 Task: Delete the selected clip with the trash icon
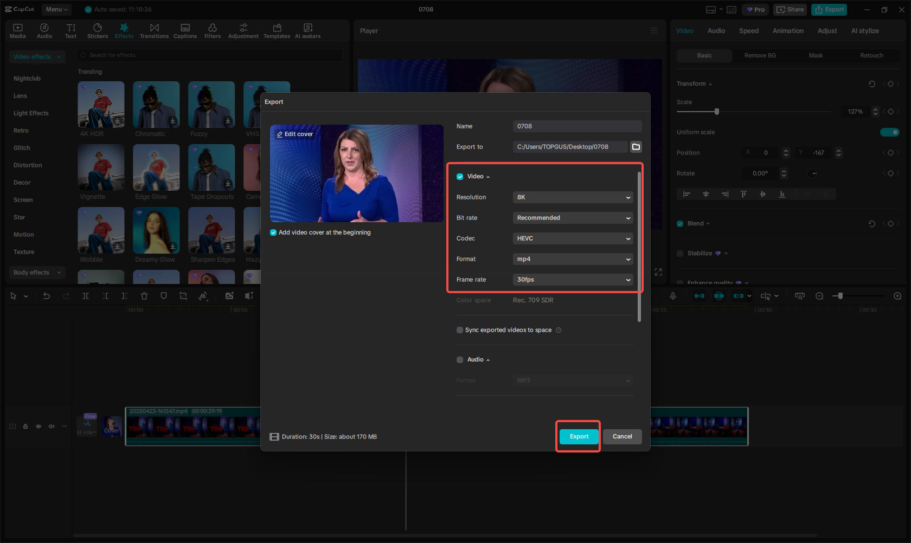pyautogui.click(x=144, y=296)
